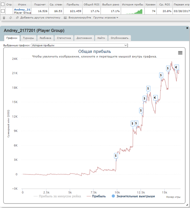The height and width of the screenshot is (208, 190).
Task: Toggle the Значительные выигрыши legend series
Action: coord(133,196)
